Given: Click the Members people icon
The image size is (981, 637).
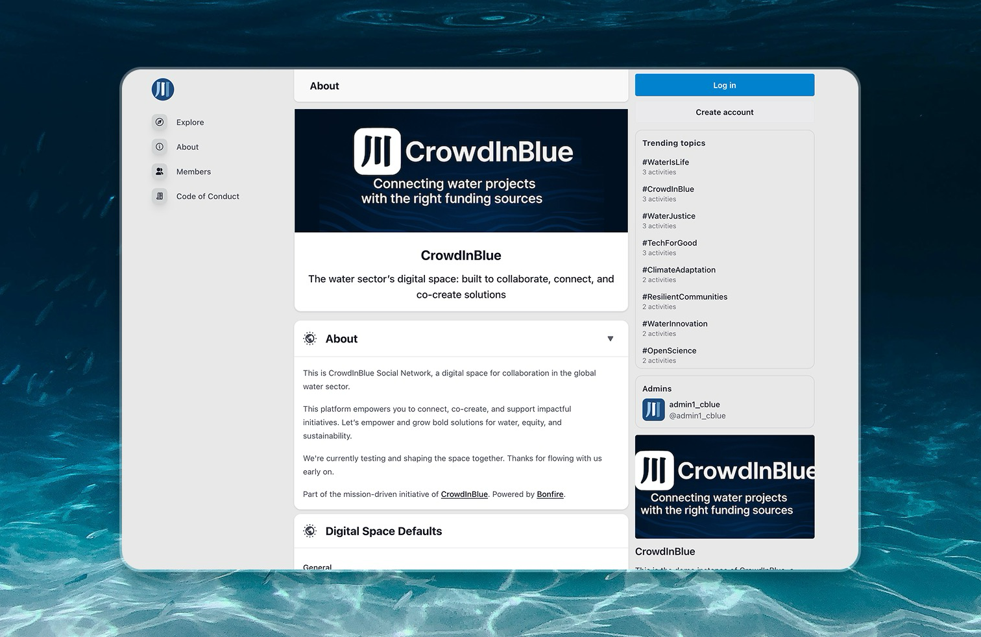Looking at the screenshot, I should (x=160, y=171).
